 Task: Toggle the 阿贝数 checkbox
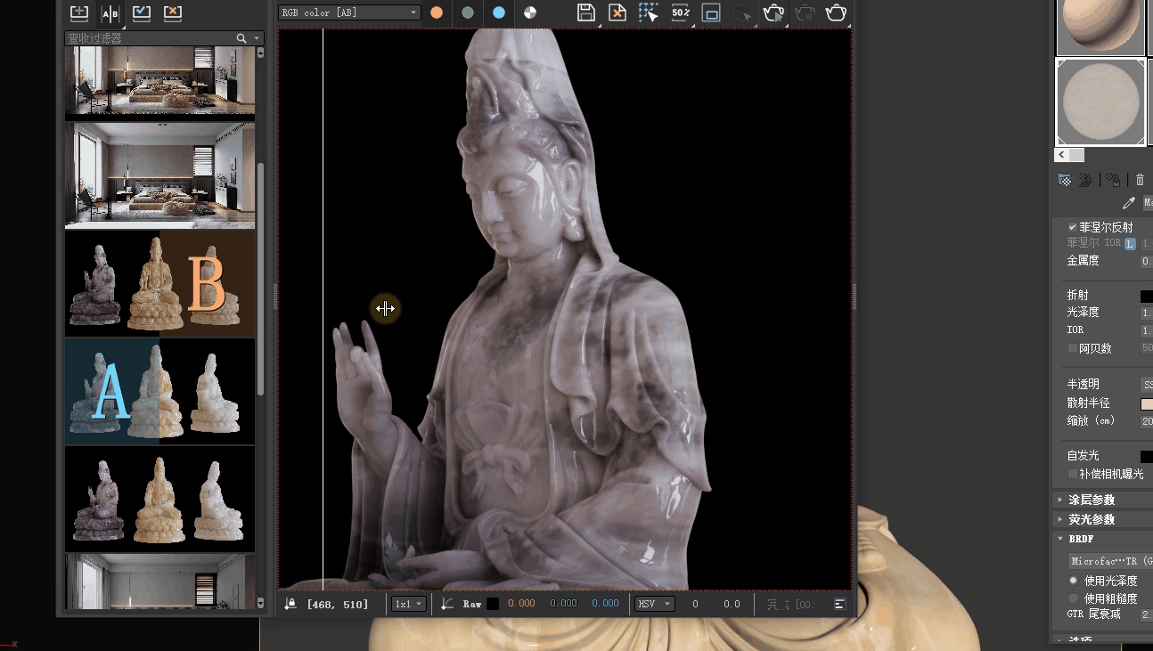(1073, 348)
